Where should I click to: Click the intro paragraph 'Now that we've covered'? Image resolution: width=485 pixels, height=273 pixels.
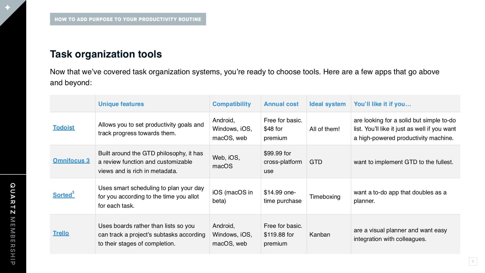tap(245, 77)
